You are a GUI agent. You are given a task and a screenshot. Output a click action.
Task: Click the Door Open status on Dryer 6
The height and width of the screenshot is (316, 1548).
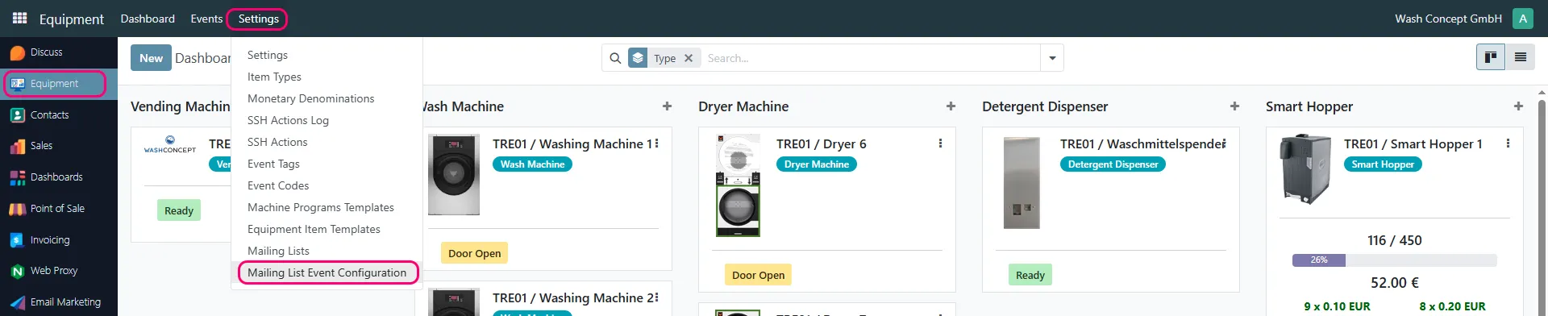(758, 275)
